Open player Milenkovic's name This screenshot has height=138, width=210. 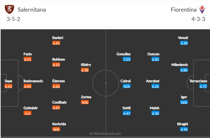pyautogui.click(x=179, y=65)
